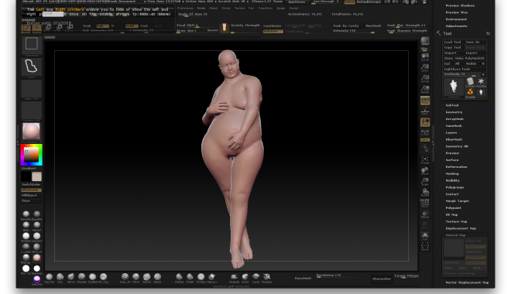Select the Pinch brush icon
Viewport: 511px width, 294px height.
[x=136, y=278]
